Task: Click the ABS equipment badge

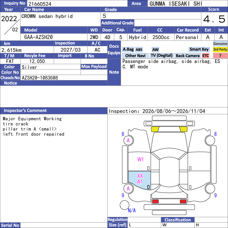Action: pos(139,50)
